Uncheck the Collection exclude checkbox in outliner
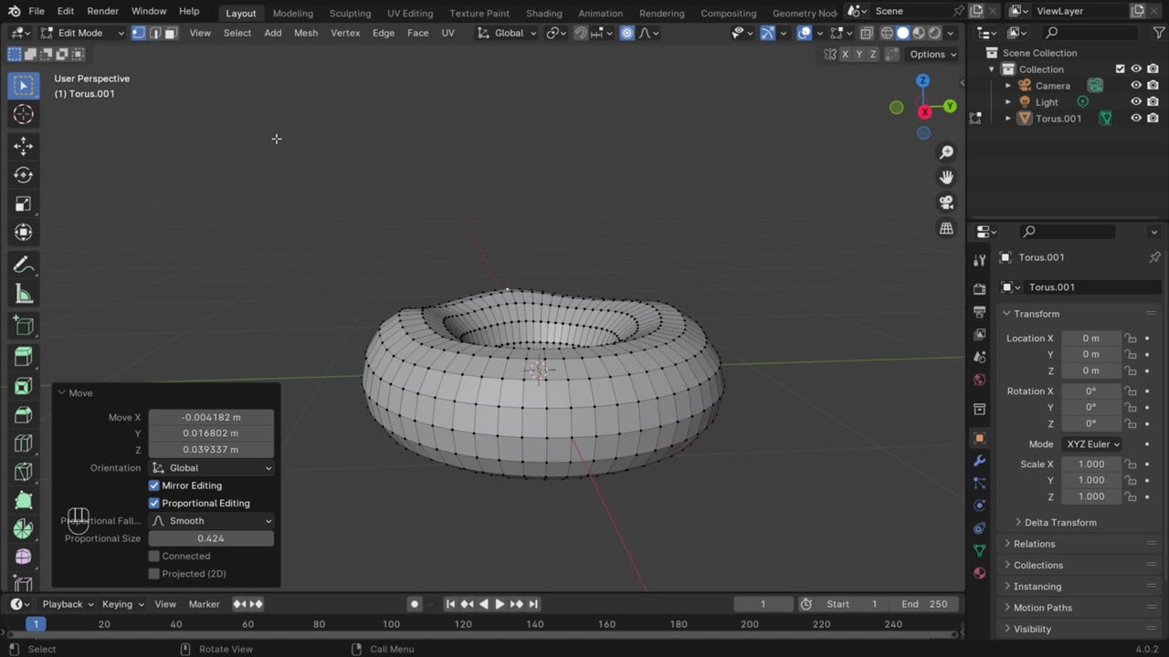 (1120, 69)
